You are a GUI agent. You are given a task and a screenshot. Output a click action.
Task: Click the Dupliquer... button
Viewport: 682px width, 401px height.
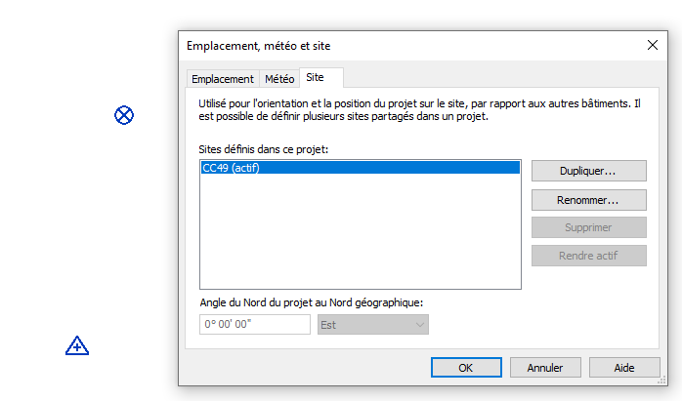click(x=588, y=171)
